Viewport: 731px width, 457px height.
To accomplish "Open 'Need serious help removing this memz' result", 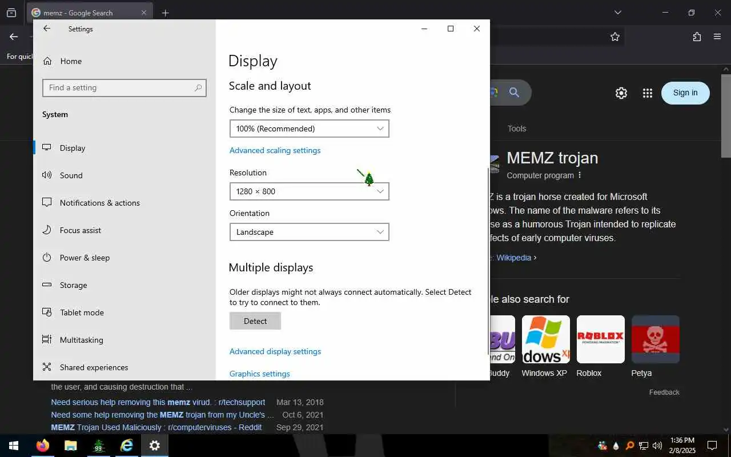I will [x=158, y=402].
